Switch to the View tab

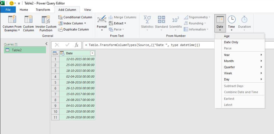tap(87, 10)
